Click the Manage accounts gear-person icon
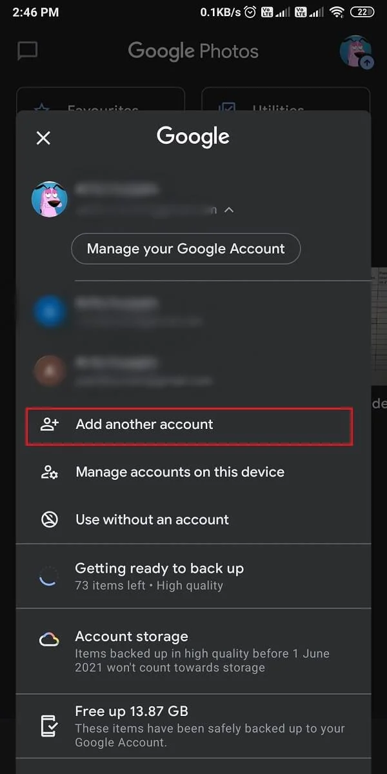This screenshot has width=387, height=774. click(50, 471)
